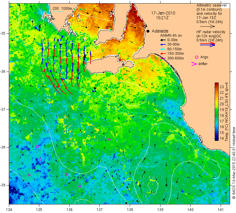Click the 'HF radar velocity' legend heading

click(211, 32)
